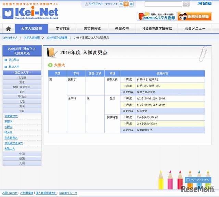Click the 前期45名、後期10名 cell

(x=170, y=86)
